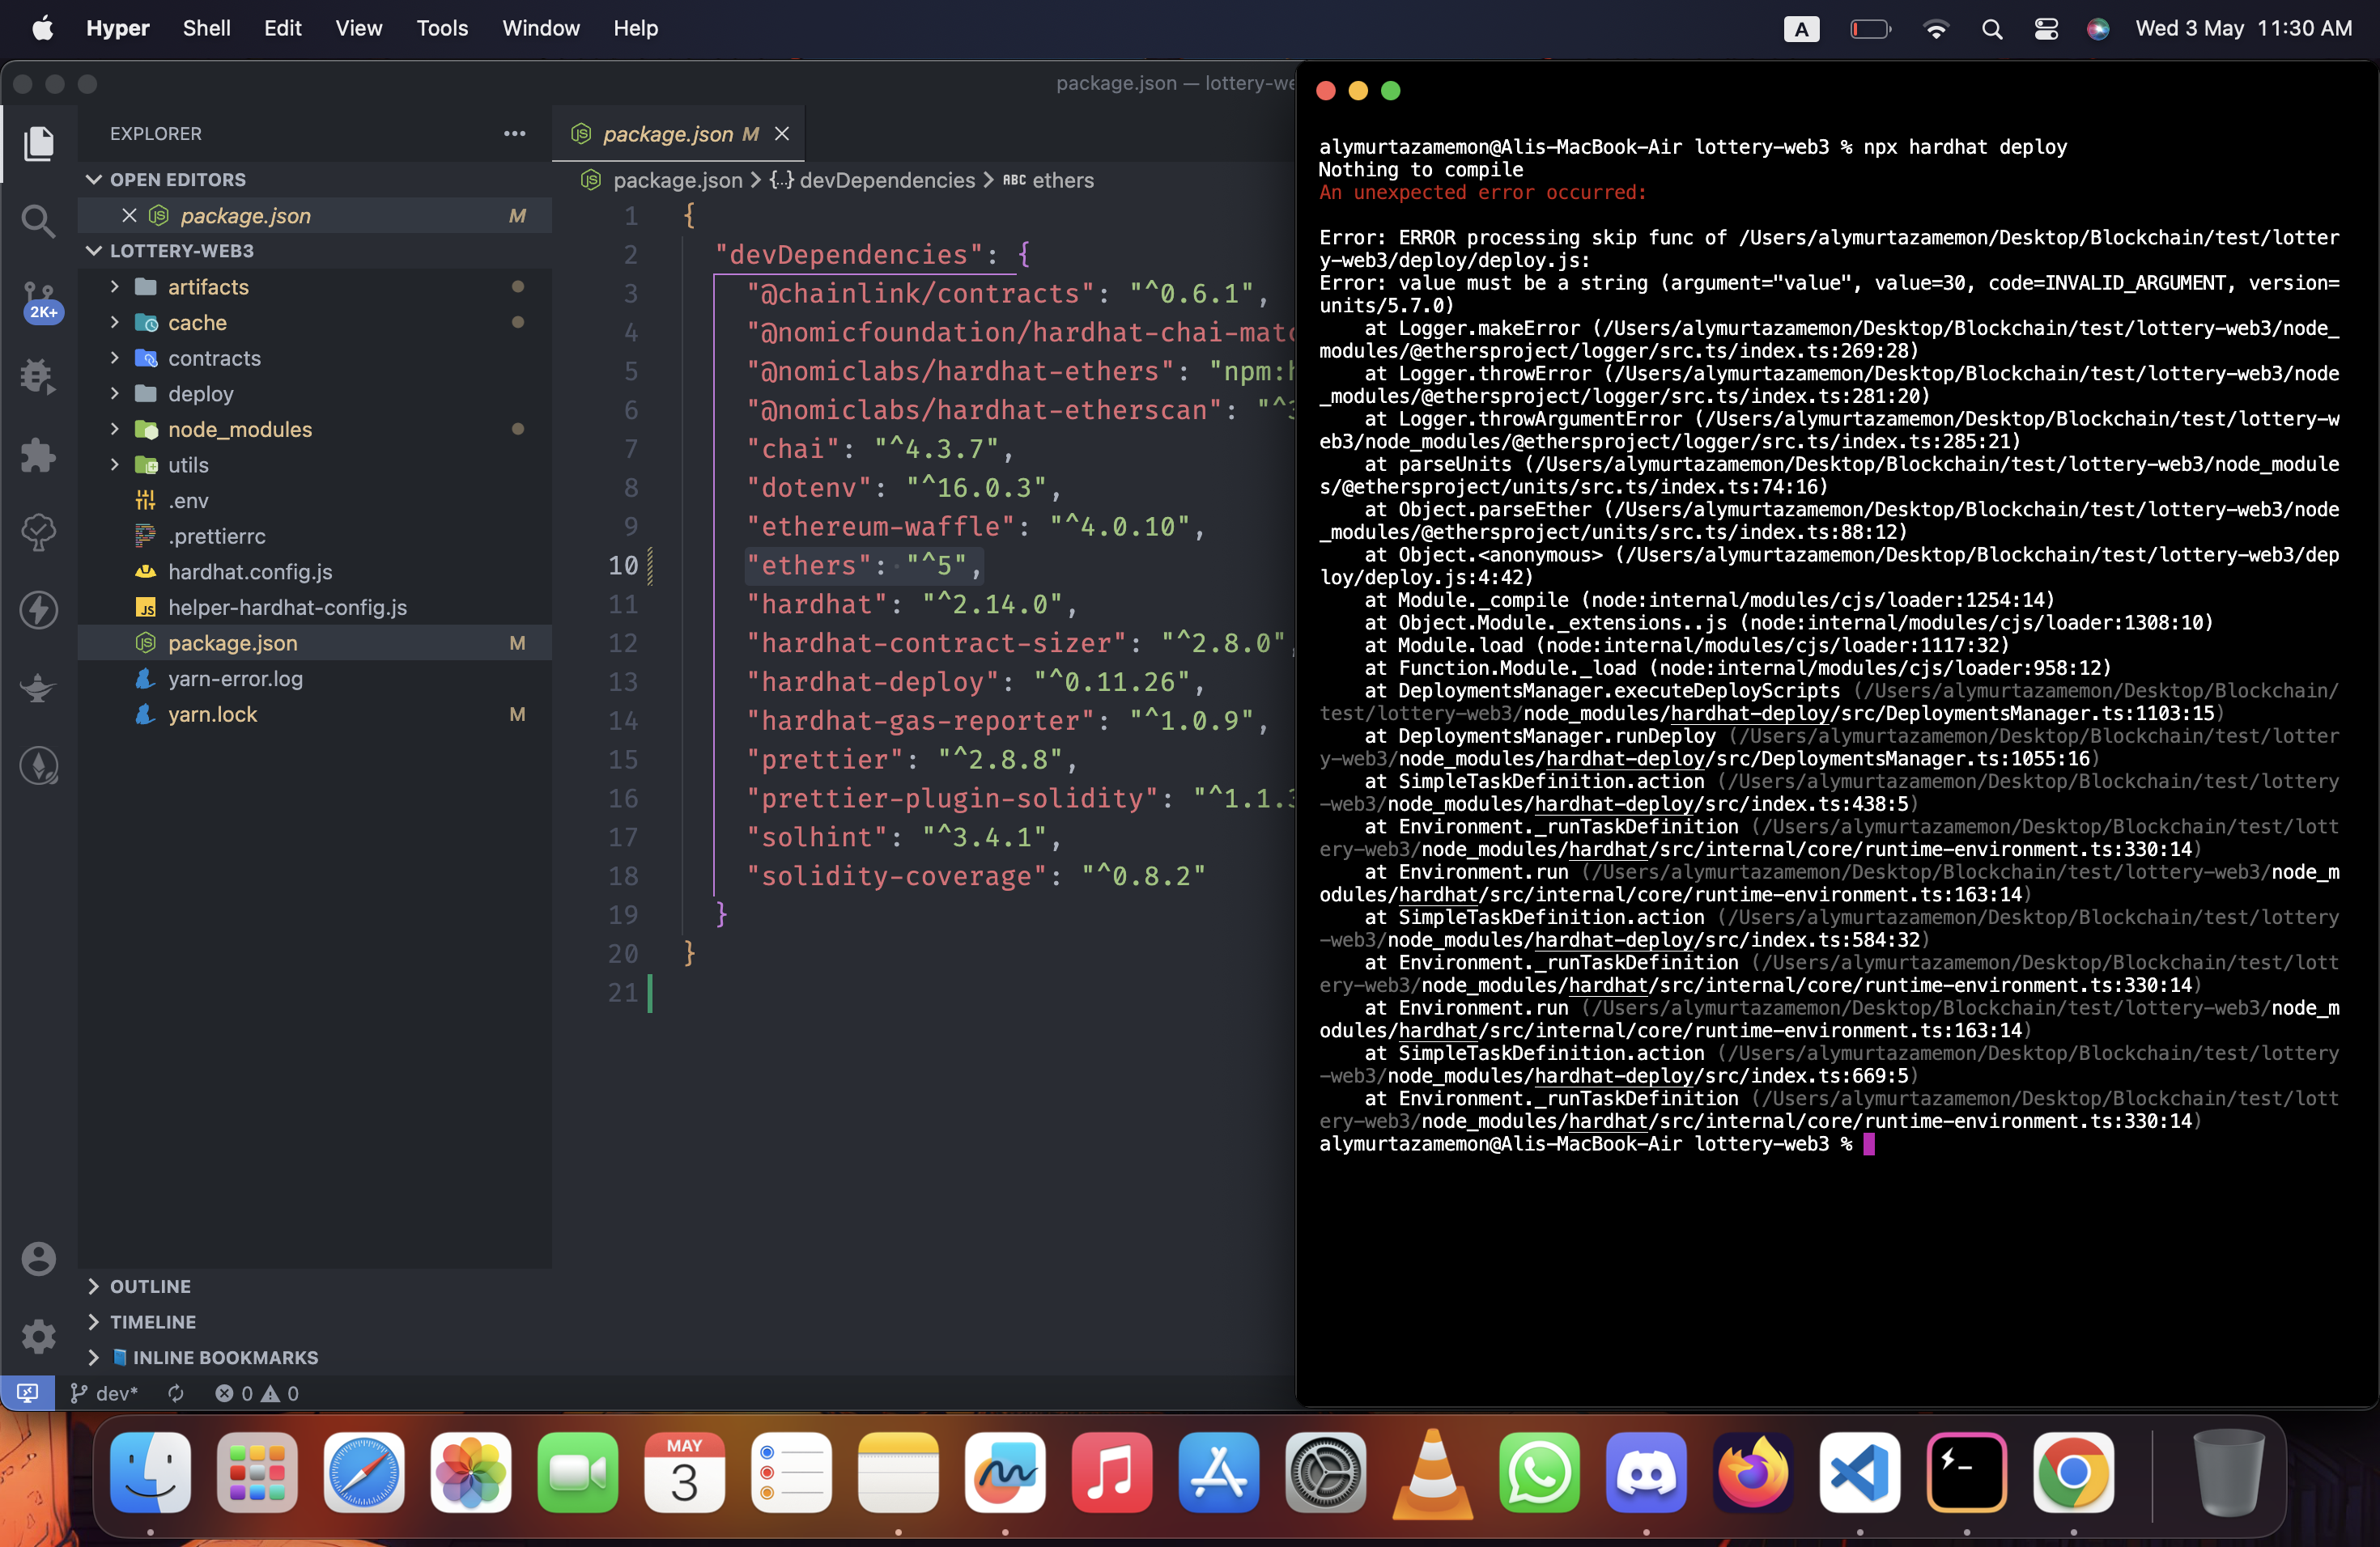Open the Extensions view
Screen dimensions: 2380x1547
coord(39,455)
